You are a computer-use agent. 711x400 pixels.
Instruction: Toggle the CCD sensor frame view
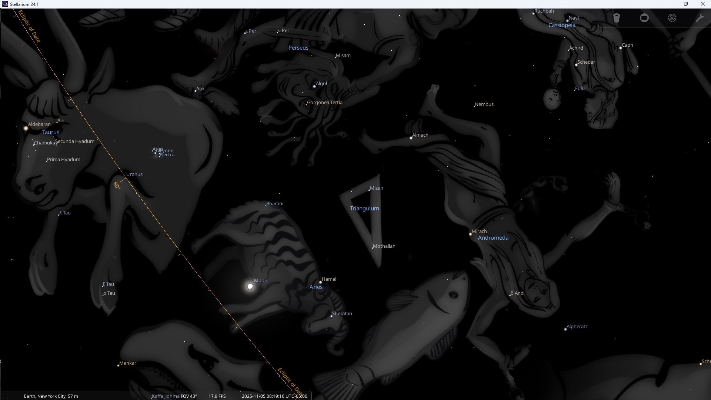644,18
